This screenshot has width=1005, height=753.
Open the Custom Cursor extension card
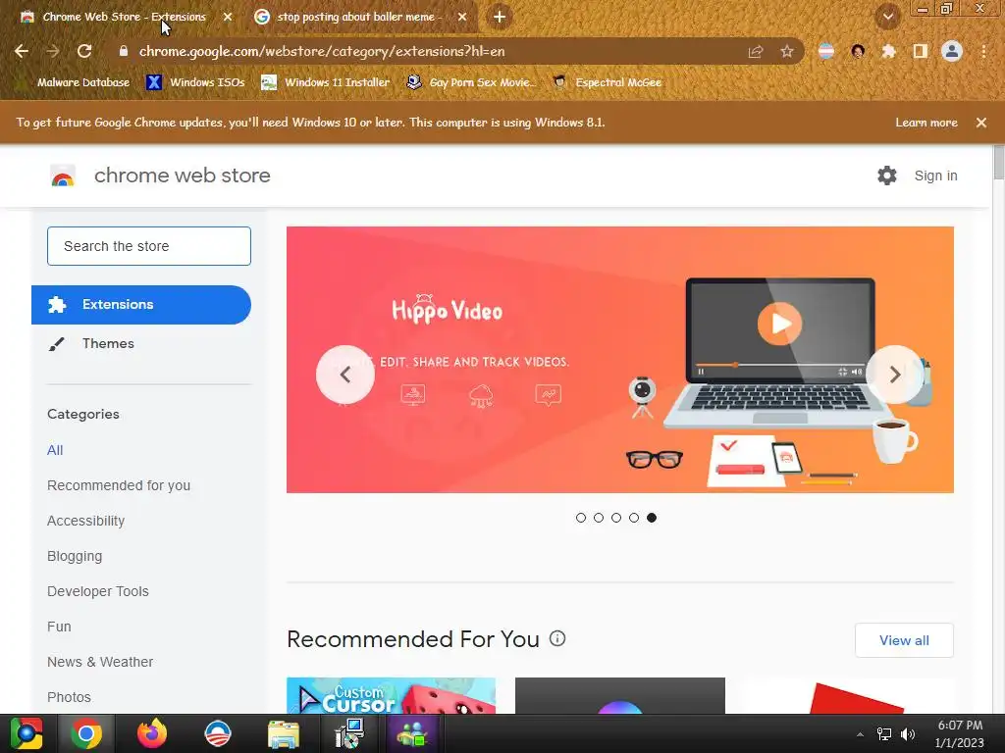tap(391, 695)
